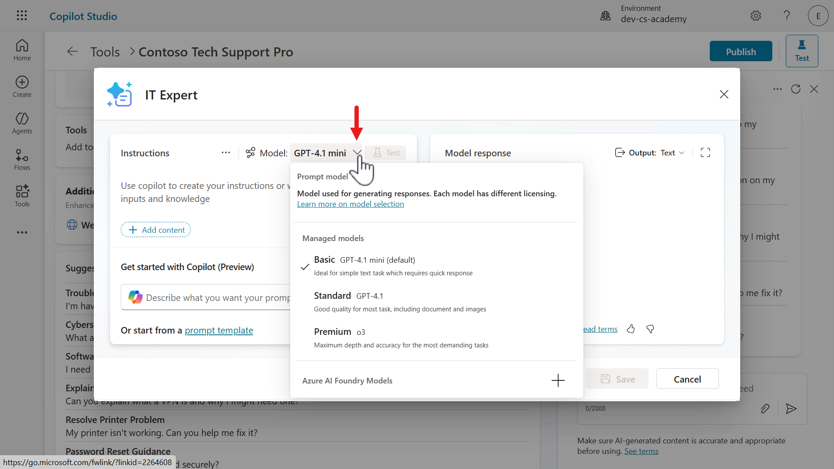The width and height of the screenshot is (834, 469).
Task: Click the thumbs up feedback icon
Action: [631, 329]
